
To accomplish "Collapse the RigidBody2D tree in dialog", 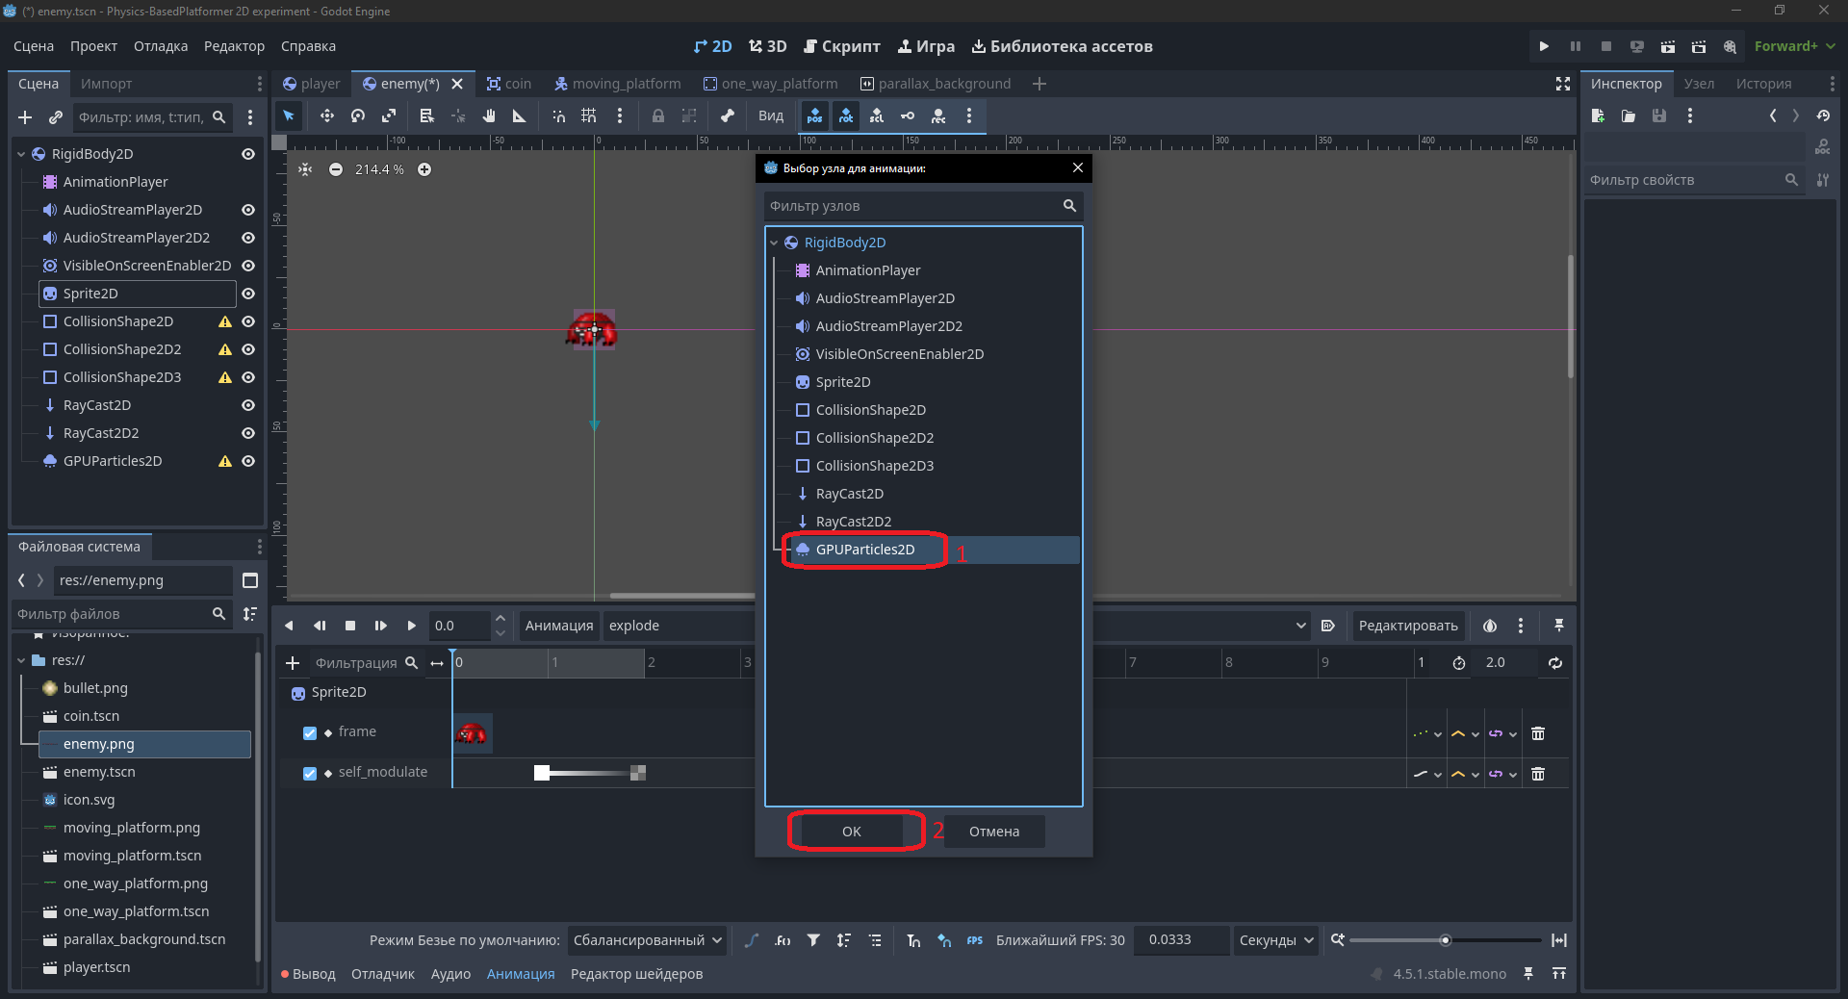I will [774, 243].
